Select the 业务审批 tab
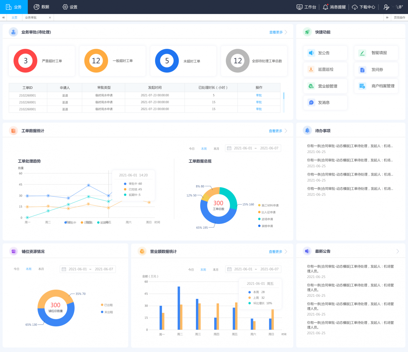The image size is (408, 352). [31, 18]
